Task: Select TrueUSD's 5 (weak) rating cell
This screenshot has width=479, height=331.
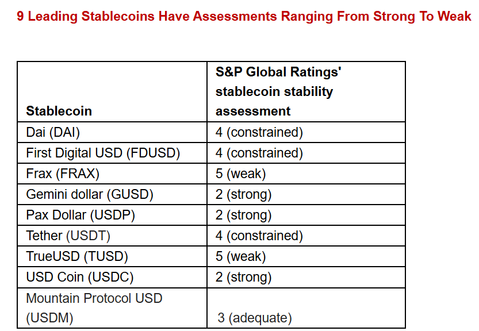Action: 240,256
